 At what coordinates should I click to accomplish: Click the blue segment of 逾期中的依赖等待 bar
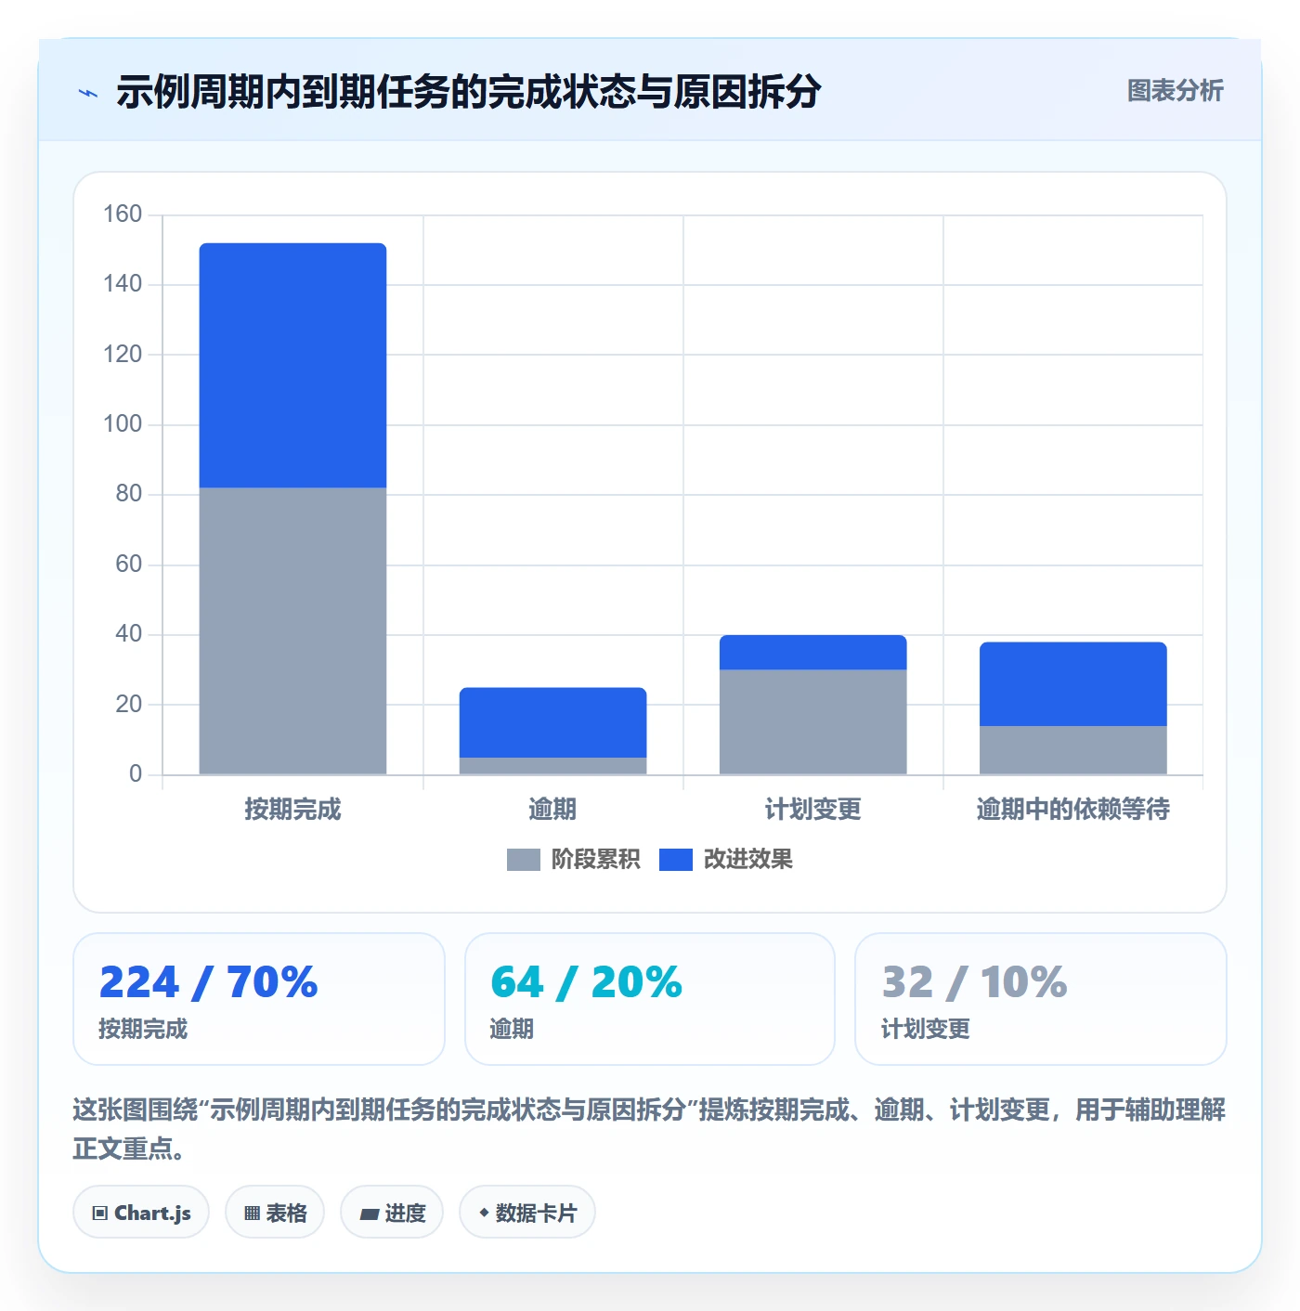tap(1072, 683)
